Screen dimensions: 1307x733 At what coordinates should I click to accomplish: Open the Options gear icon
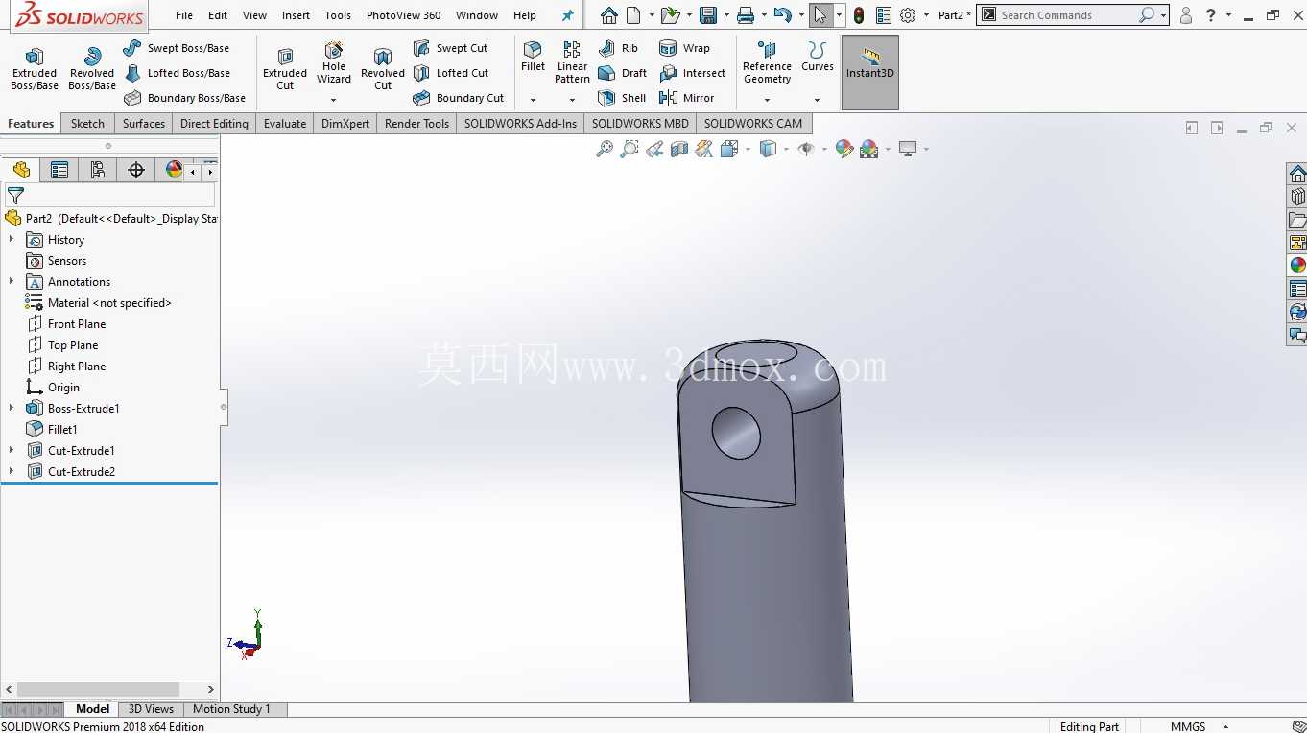[908, 15]
